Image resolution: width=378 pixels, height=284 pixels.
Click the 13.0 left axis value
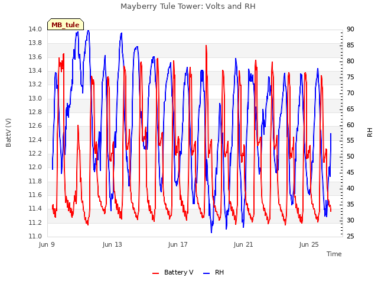(x=35, y=98)
